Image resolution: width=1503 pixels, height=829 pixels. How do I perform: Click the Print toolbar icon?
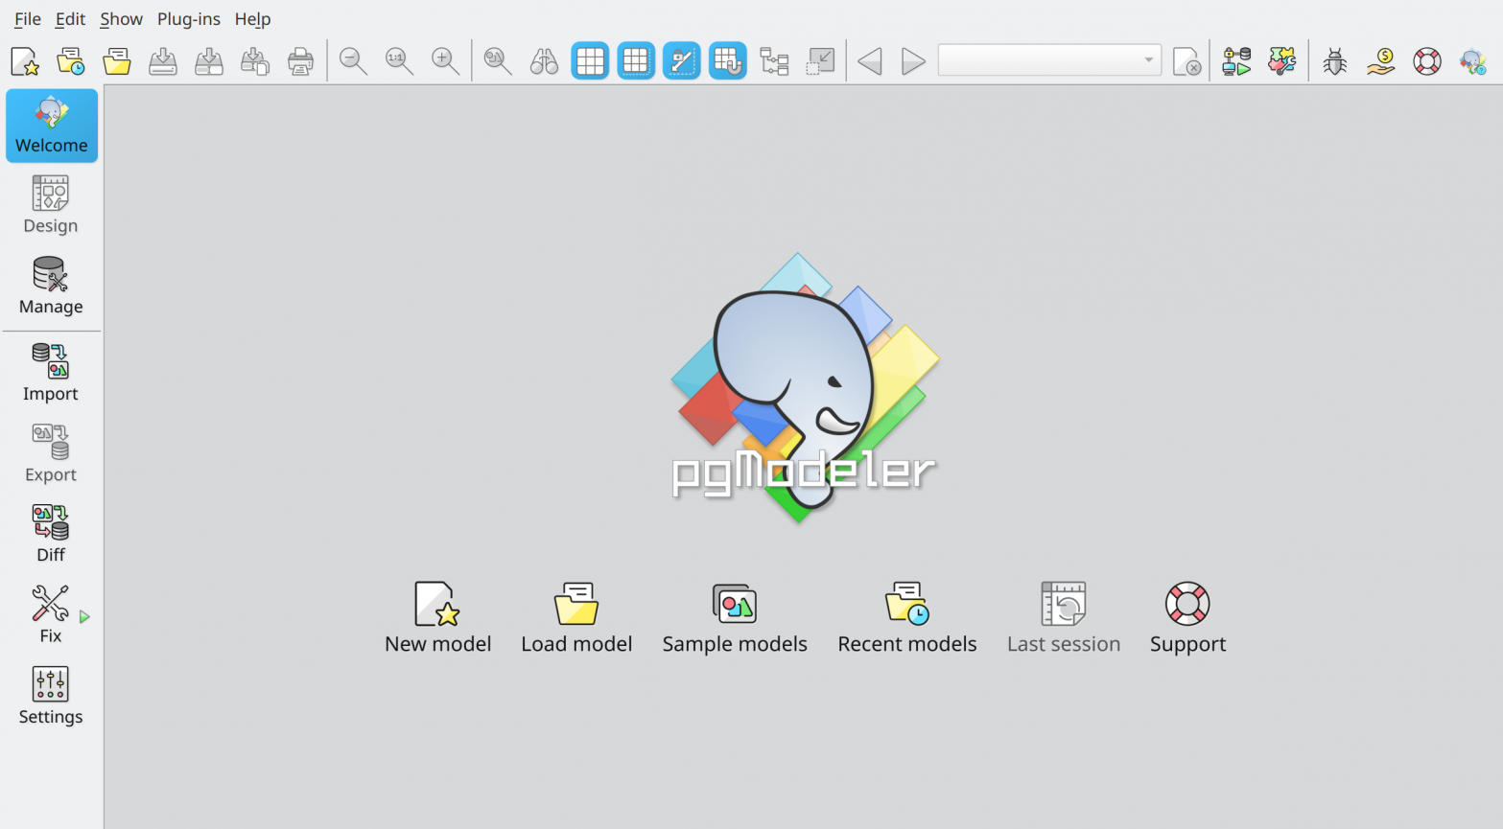pos(301,61)
